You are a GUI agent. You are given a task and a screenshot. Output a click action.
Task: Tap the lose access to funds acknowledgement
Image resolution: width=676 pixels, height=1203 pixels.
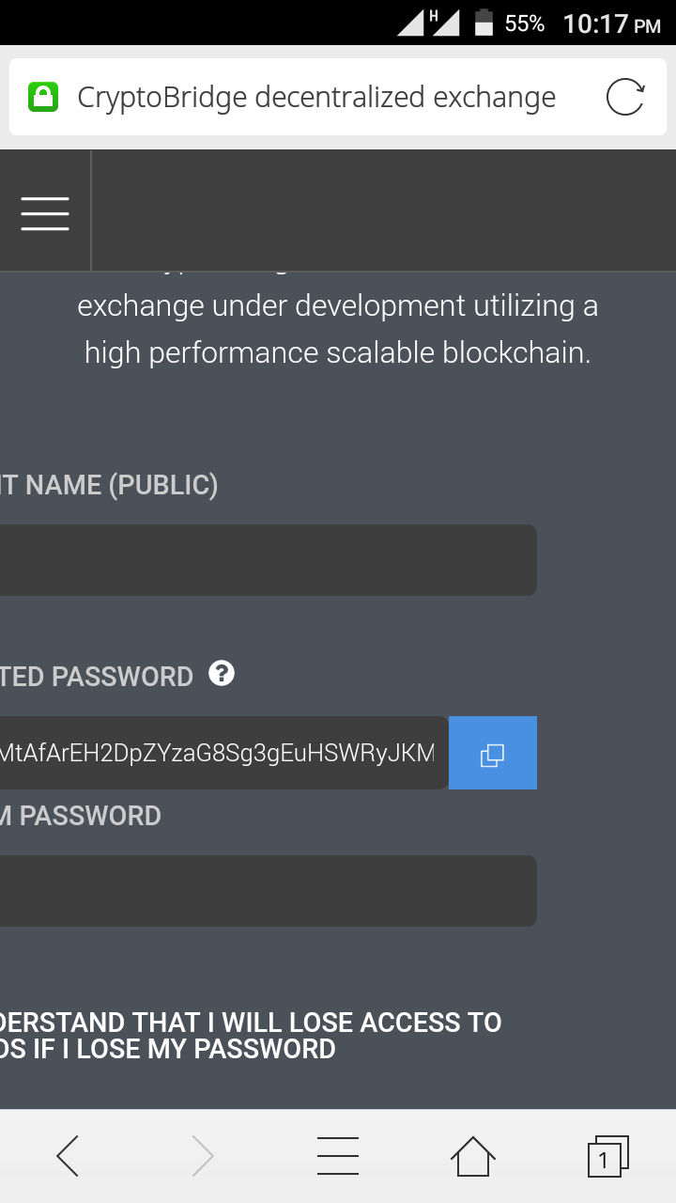coord(251,1035)
